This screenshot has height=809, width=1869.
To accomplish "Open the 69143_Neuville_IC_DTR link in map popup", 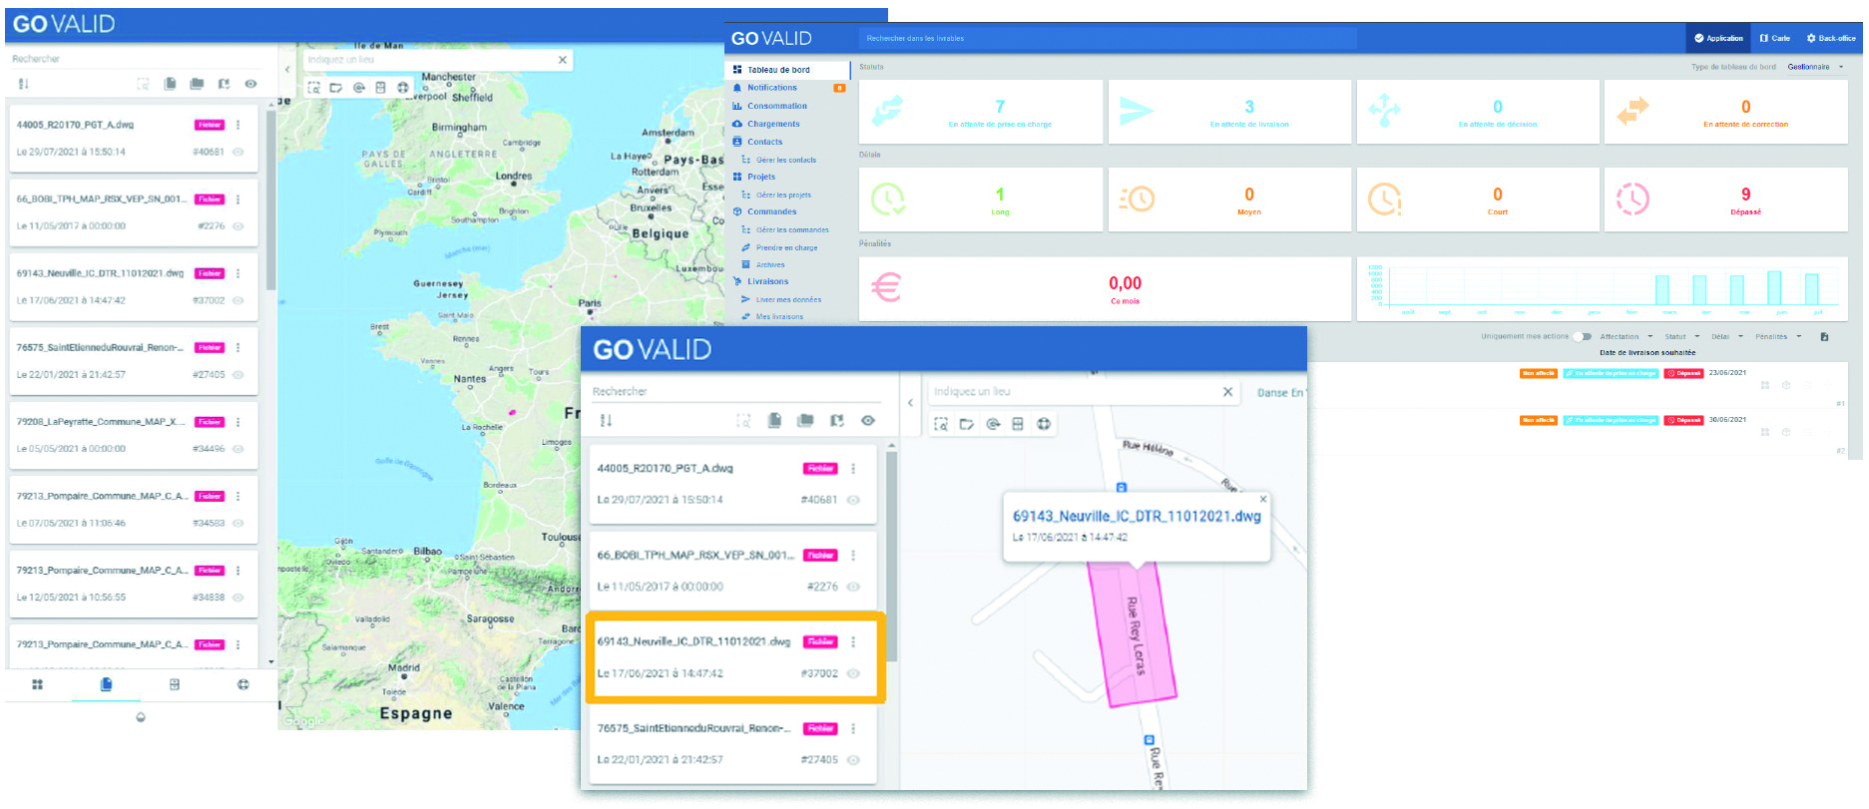I will point(1137,517).
